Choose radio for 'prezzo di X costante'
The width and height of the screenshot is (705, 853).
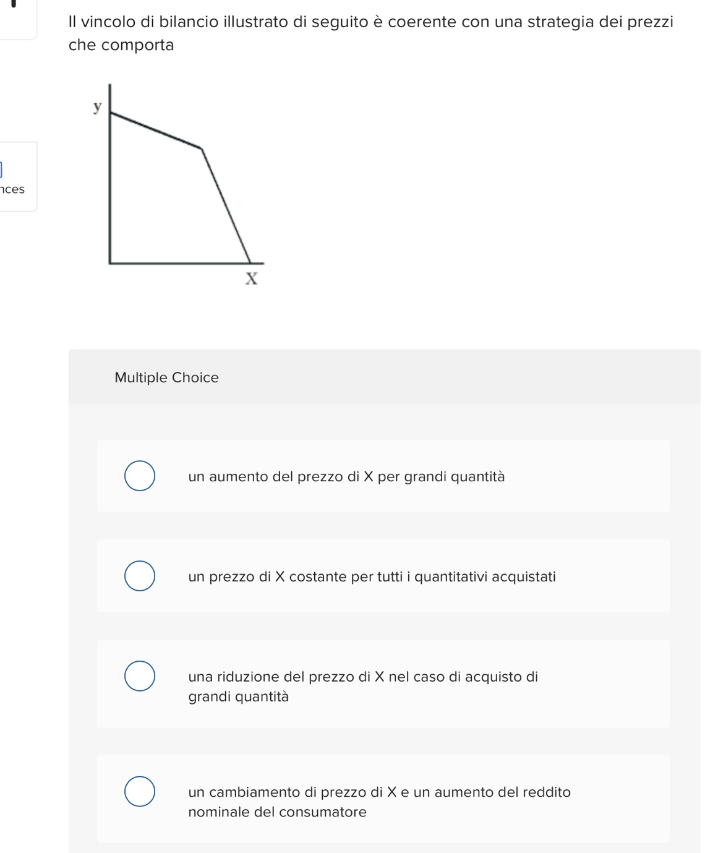(x=140, y=576)
